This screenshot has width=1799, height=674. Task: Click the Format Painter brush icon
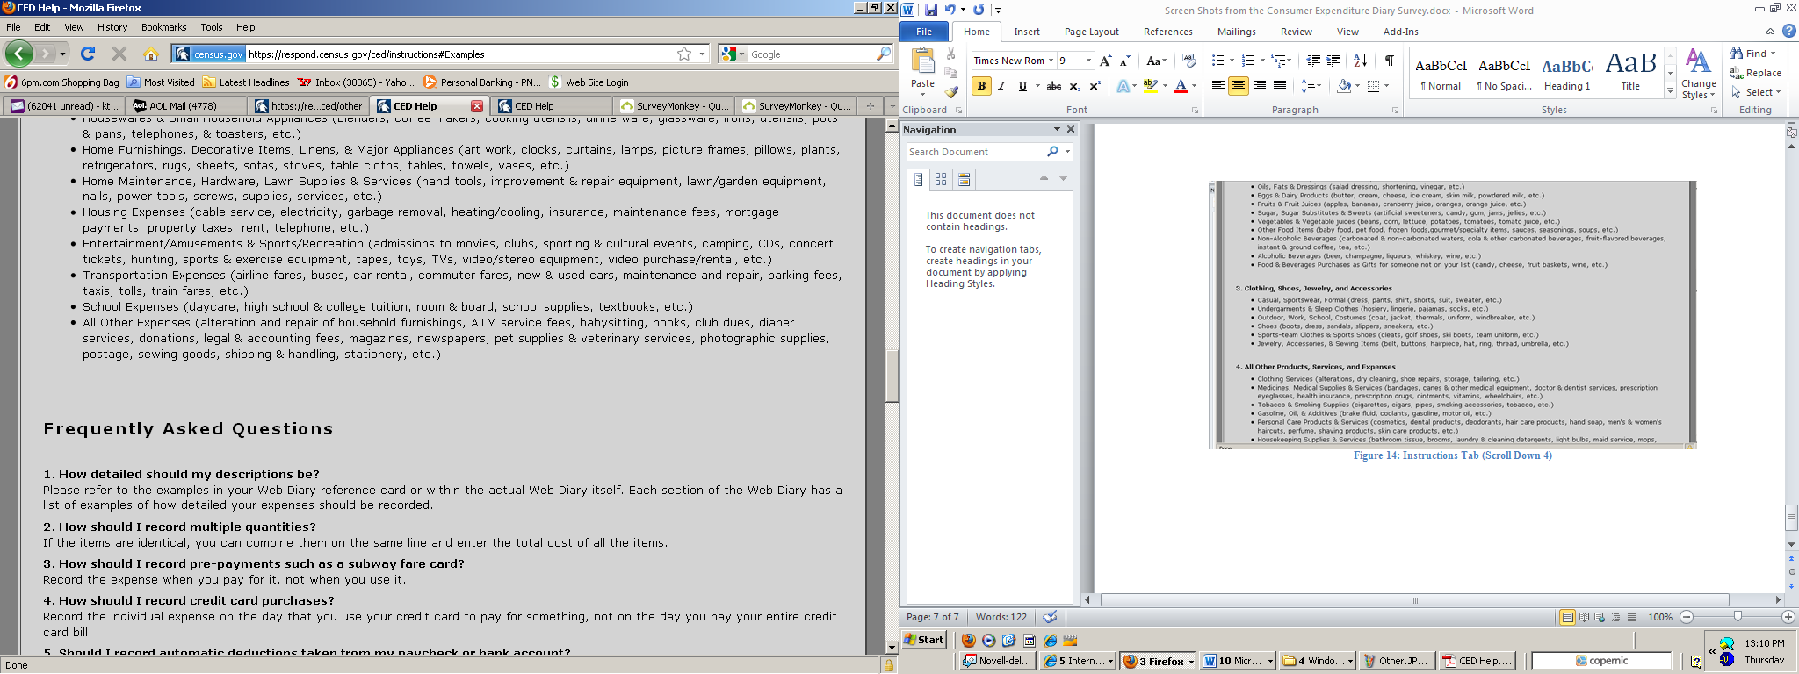point(951,92)
